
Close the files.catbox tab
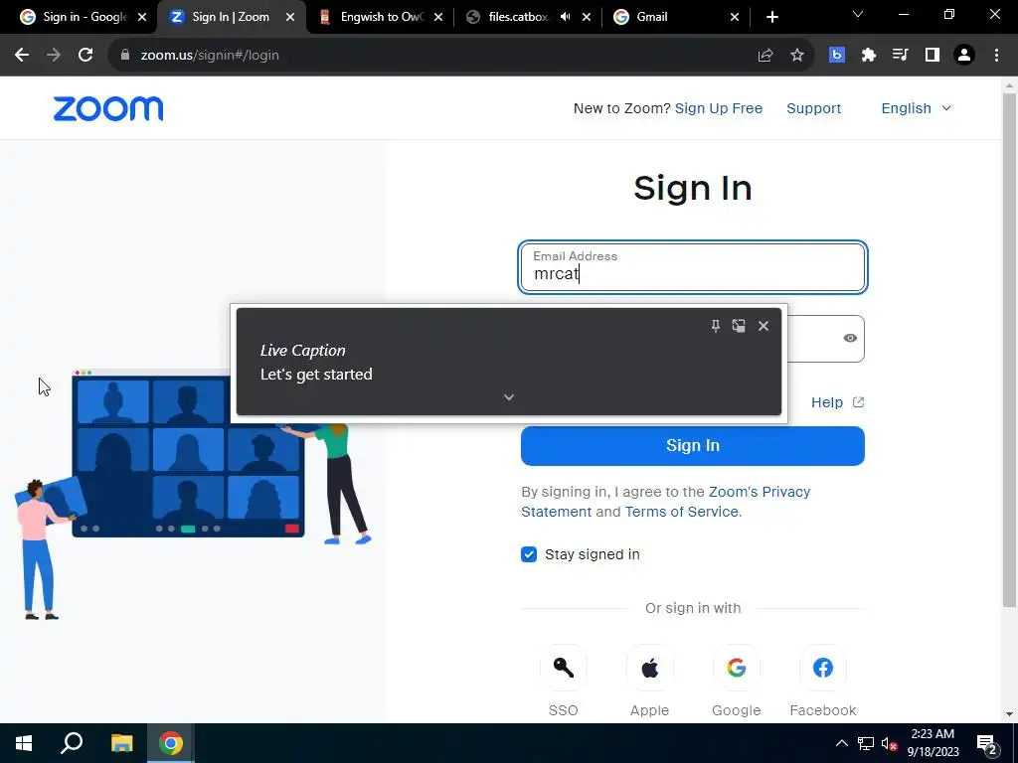click(x=587, y=17)
